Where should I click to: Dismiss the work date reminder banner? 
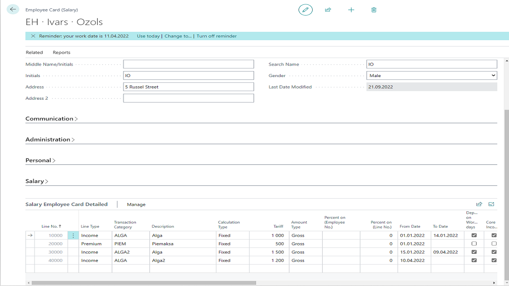click(x=33, y=36)
